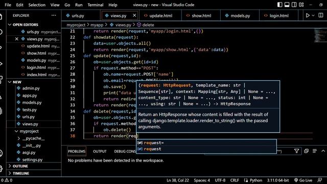The height and width of the screenshot is (184, 327).
Task: Switch to the update.html tab
Action: tap(160, 16)
